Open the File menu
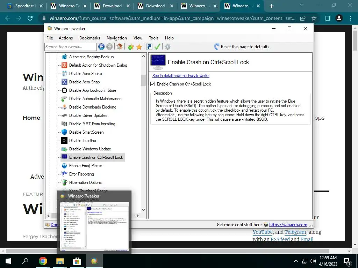 pos(50,38)
